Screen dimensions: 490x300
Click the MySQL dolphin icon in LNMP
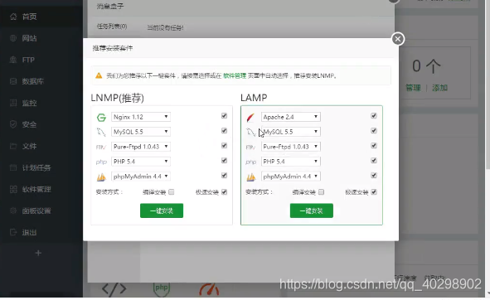(101, 132)
